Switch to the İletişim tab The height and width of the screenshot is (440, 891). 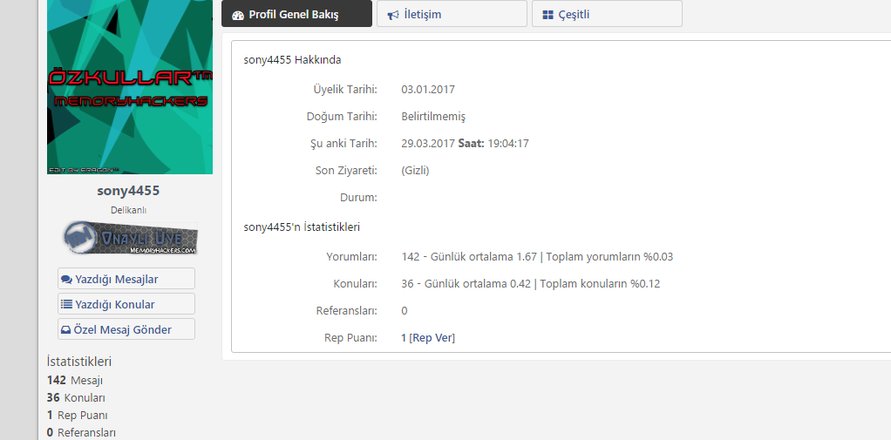tap(452, 14)
